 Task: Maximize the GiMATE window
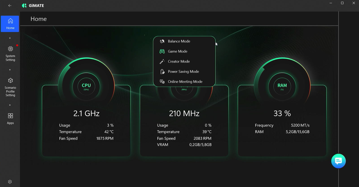click(342, 3)
